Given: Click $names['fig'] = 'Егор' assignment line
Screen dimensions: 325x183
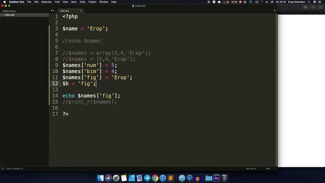Looking at the screenshot, I should pyautogui.click(x=97, y=77).
